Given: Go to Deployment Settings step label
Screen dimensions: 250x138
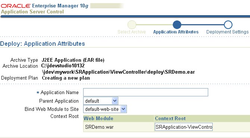Looking at the screenshot, I should [228, 32].
